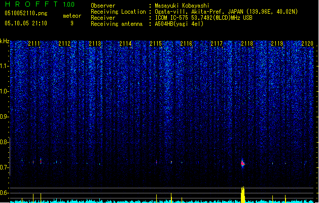This screenshot has width=319, height=203.
Task: Click the 2115 time marker
Action: coord(156,44)
